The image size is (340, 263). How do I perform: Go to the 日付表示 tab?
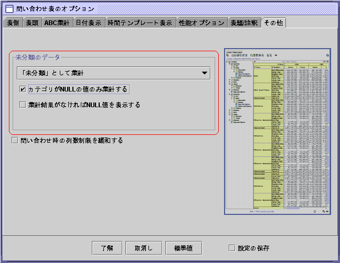[88, 23]
